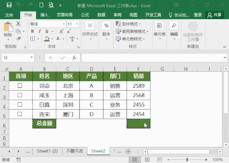Open the Alignment group button

[90, 31]
